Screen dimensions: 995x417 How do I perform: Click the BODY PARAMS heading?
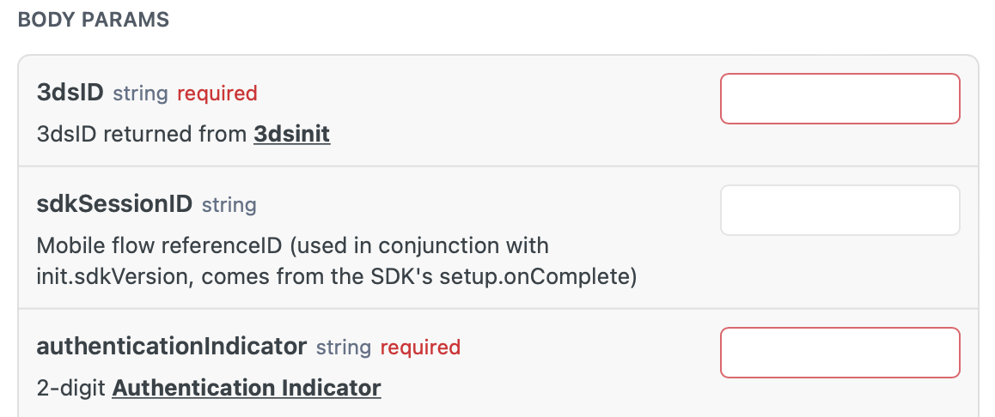click(x=94, y=20)
